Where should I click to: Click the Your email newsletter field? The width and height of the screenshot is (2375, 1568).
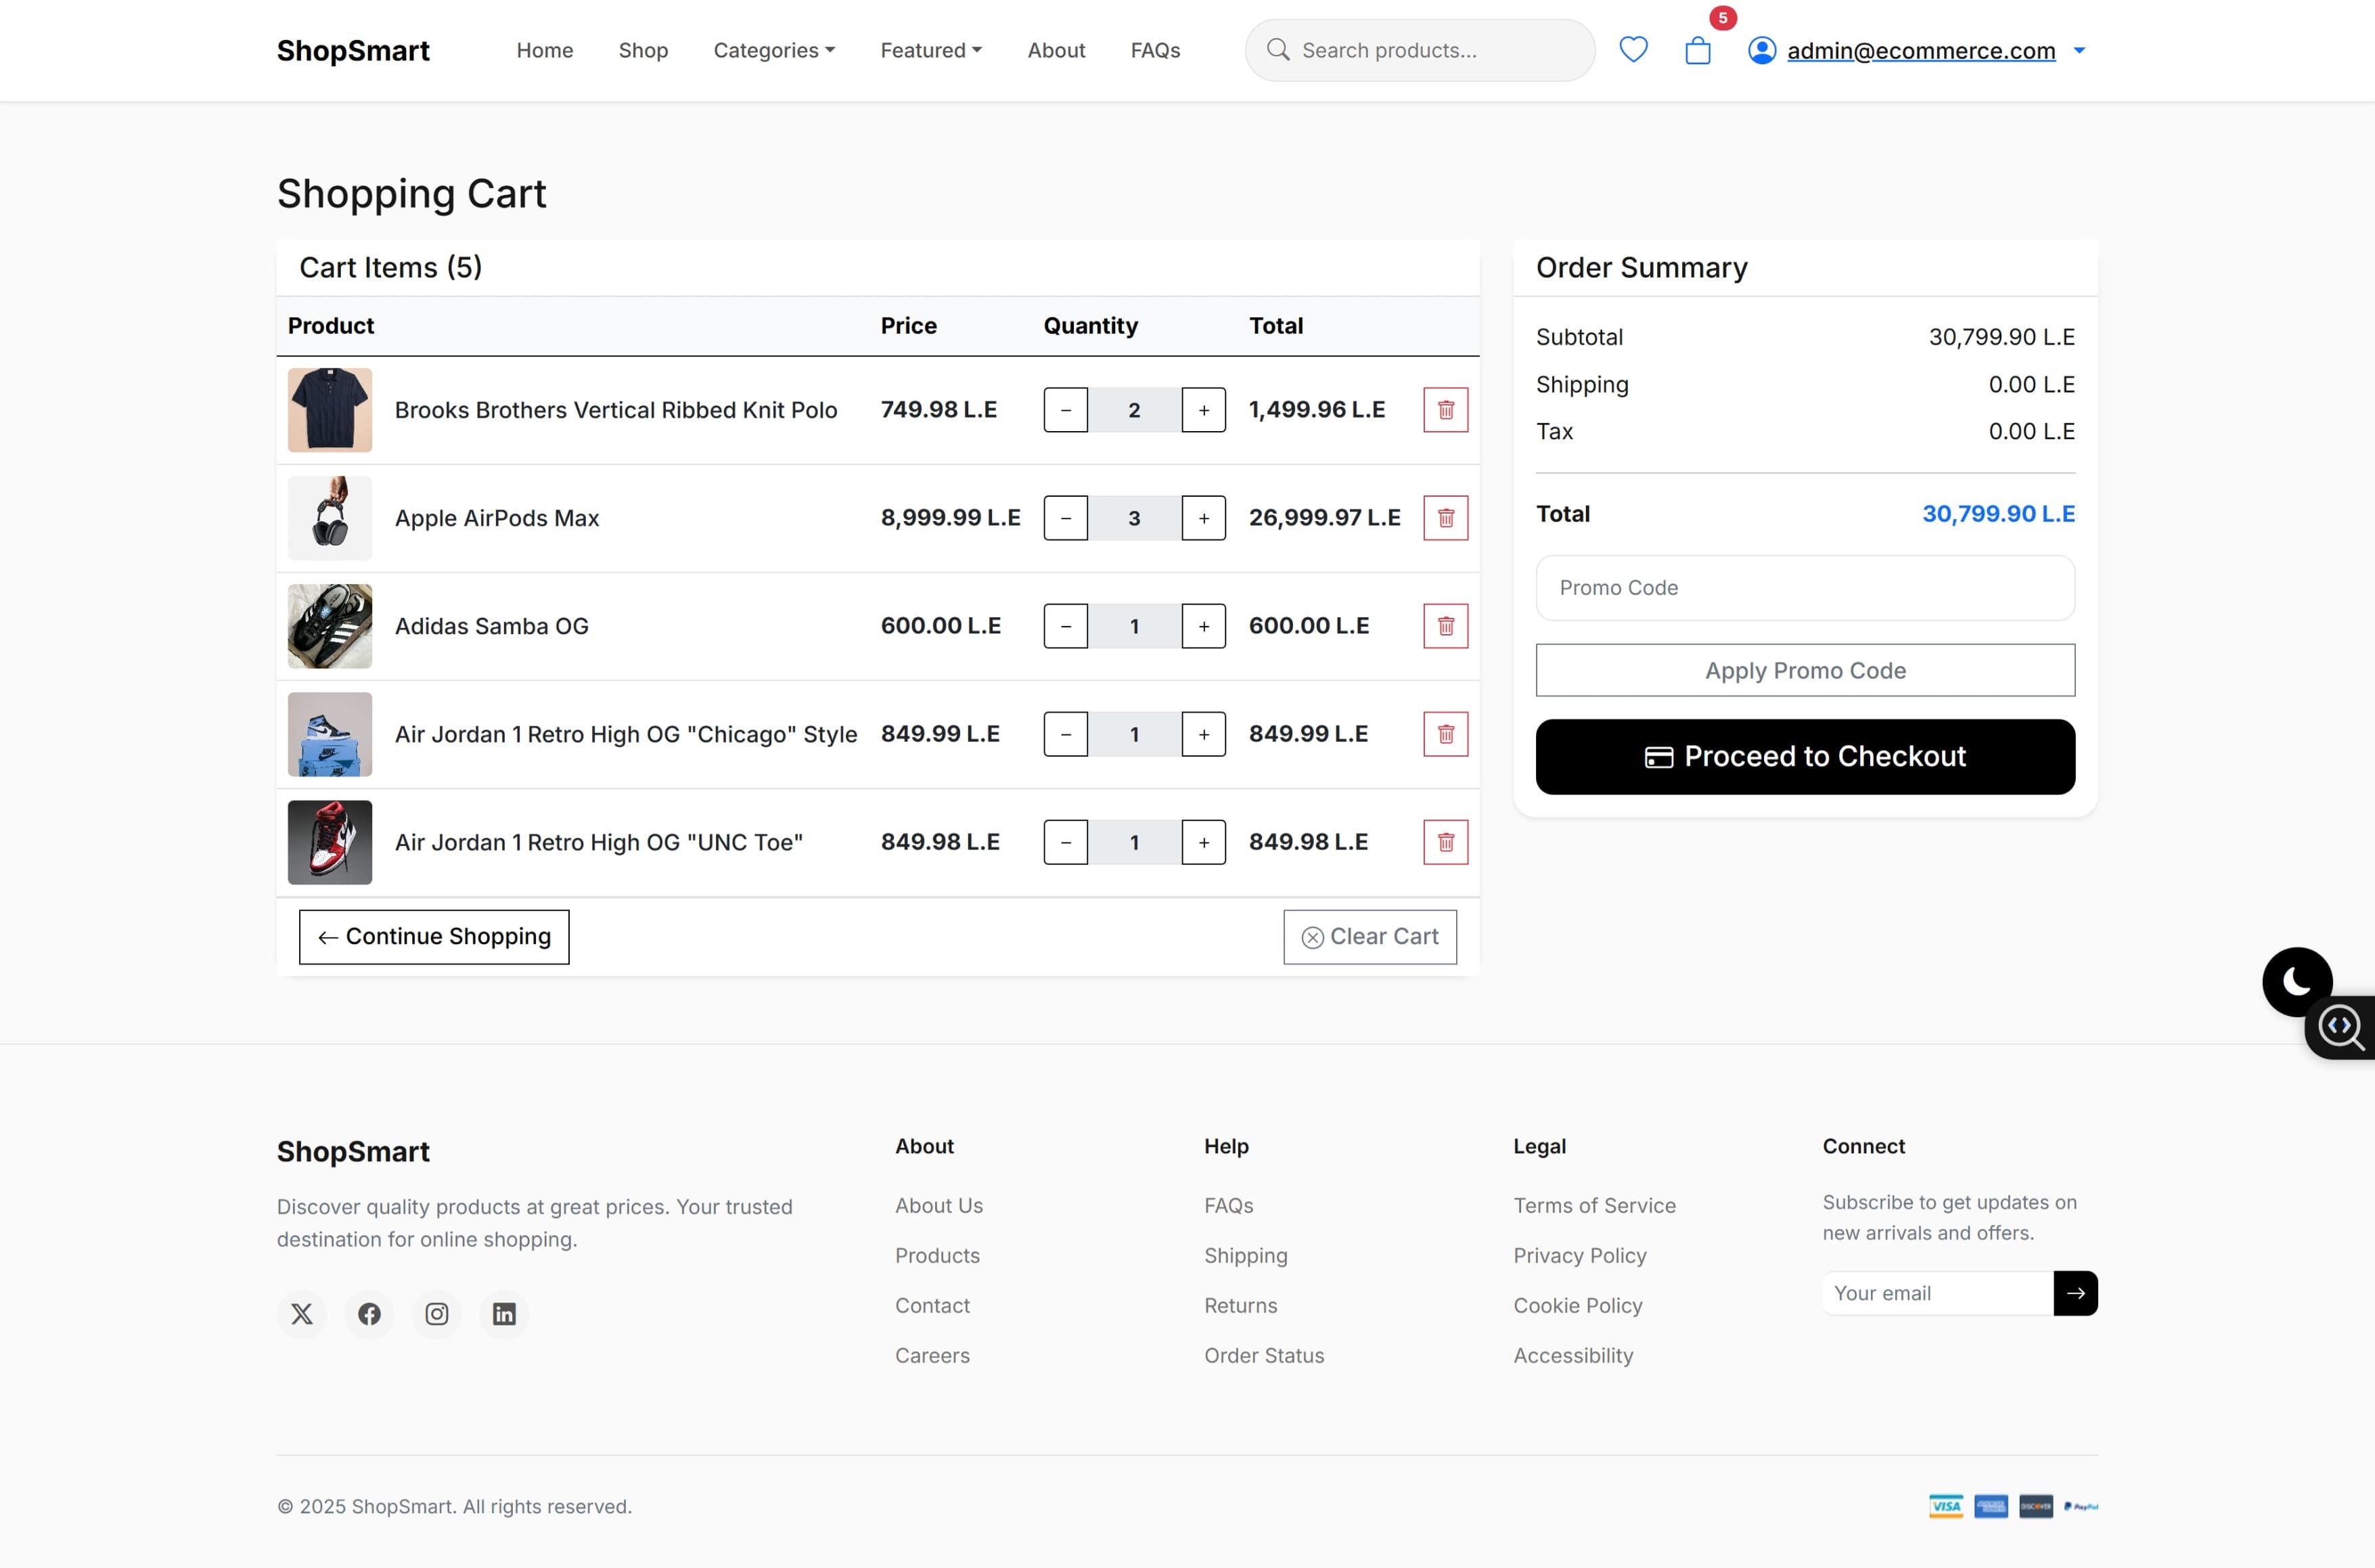pyautogui.click(x=1937, y=1293)
